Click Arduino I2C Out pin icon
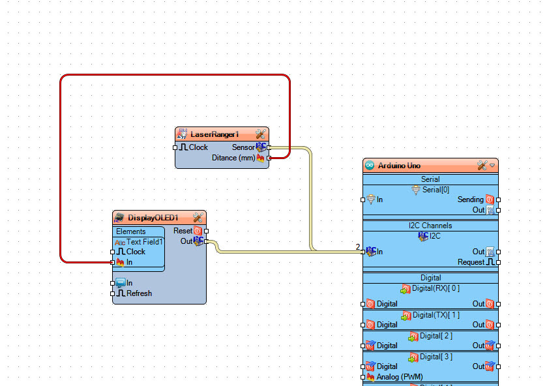Viewport: 547px width, 386px height. coord(490,251)
